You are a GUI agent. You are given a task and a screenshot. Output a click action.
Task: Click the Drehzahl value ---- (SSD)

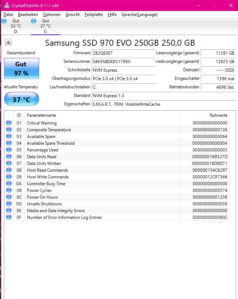[219, 70]
